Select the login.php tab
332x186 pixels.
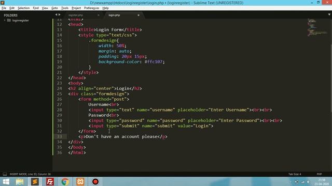tap(114, 15)
